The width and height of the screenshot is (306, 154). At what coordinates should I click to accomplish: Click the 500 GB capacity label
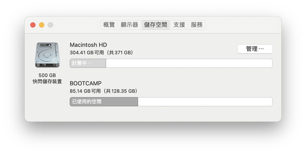47,76
